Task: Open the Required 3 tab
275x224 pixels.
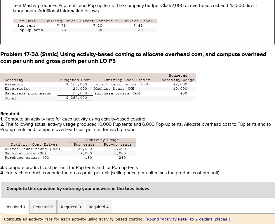Action: pyautogui.click(x=71, y=207)
